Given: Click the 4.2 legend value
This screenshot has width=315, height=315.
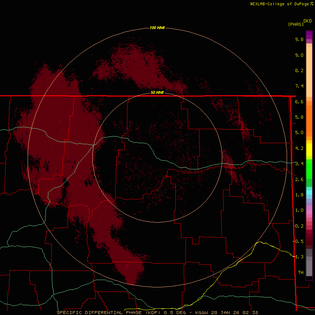Looking at the screenshot, I should coord(299,148).
